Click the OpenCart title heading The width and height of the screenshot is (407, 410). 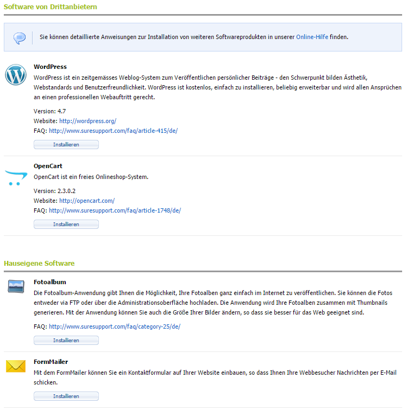click(48, 166)
